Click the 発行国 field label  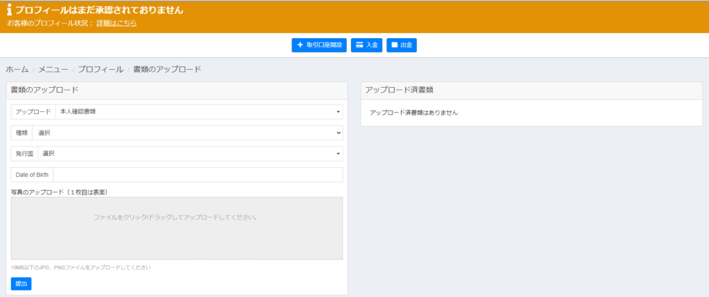point(24,154)
